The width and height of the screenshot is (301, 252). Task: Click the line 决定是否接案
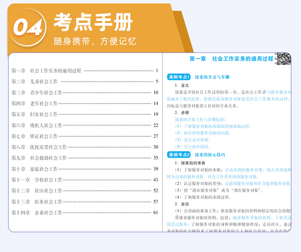pos(193,140)
